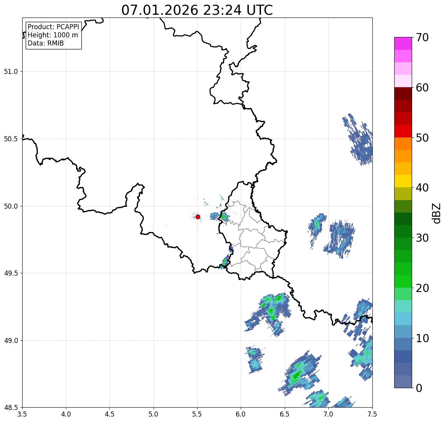Click the longitude axis label 5.0
The width and height of the screenshot is (446, 422).
point(153,414)
